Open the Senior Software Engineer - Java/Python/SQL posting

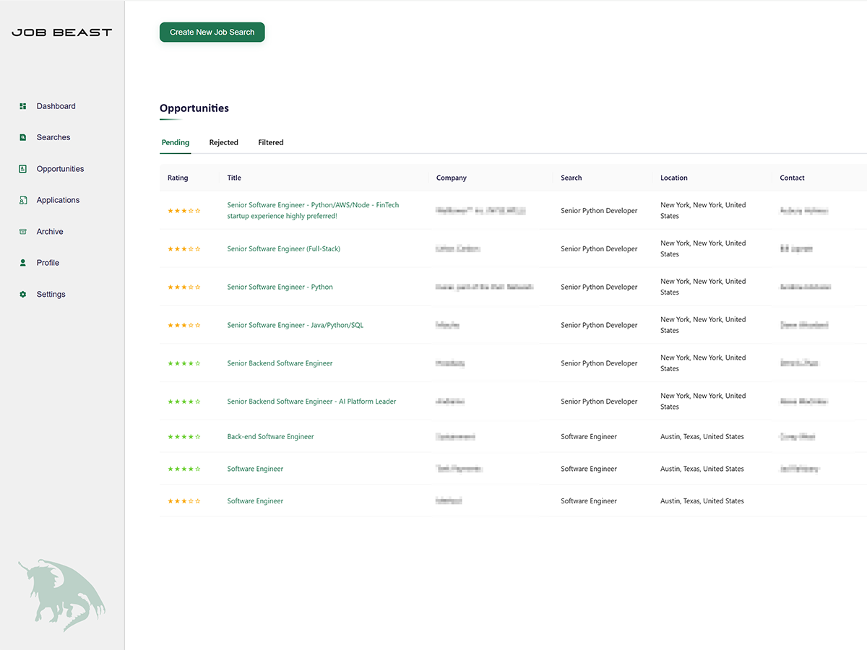[x=295, y=324]
